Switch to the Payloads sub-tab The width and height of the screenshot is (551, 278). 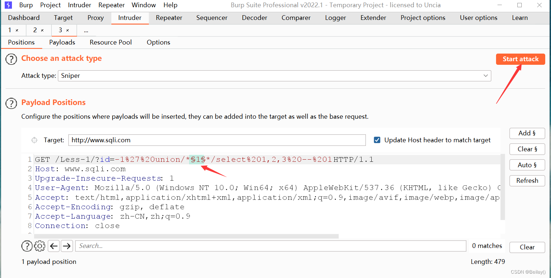[62, 42]
